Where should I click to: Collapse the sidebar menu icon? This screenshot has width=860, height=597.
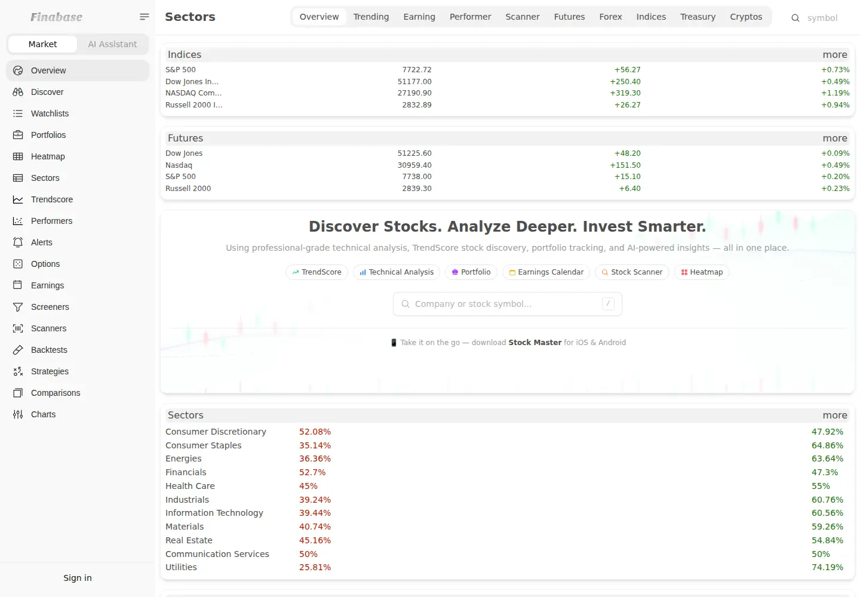(x=145, y=17)
